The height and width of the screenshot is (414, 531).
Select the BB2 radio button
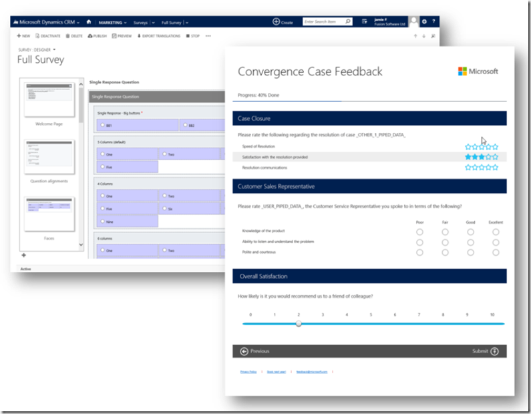(185, 125)
